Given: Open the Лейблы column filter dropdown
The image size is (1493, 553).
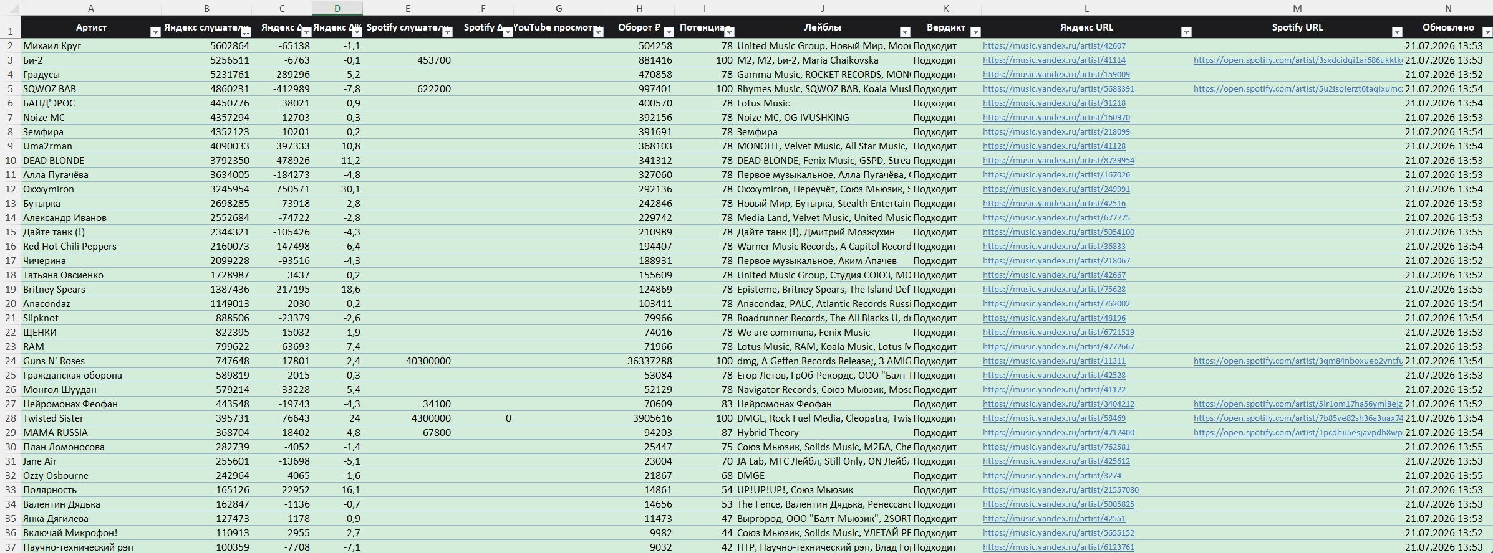Looking at the screenshot, I should 905,32.
